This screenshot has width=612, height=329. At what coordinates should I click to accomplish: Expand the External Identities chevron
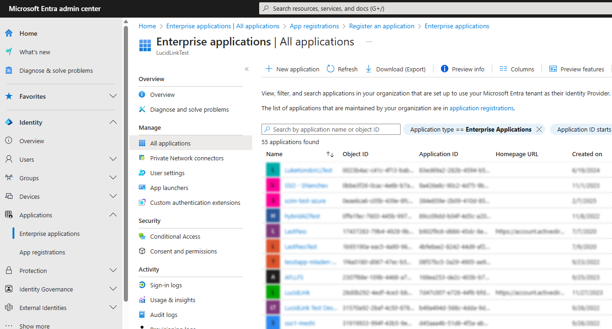pos(113,308)
